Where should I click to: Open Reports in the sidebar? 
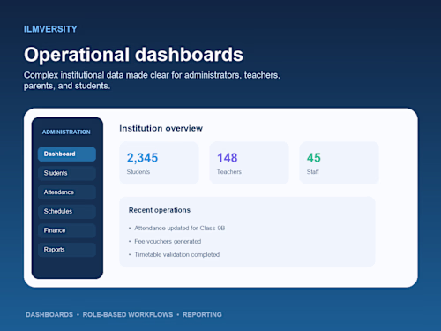pyautogui.click(x=67, y=250)
